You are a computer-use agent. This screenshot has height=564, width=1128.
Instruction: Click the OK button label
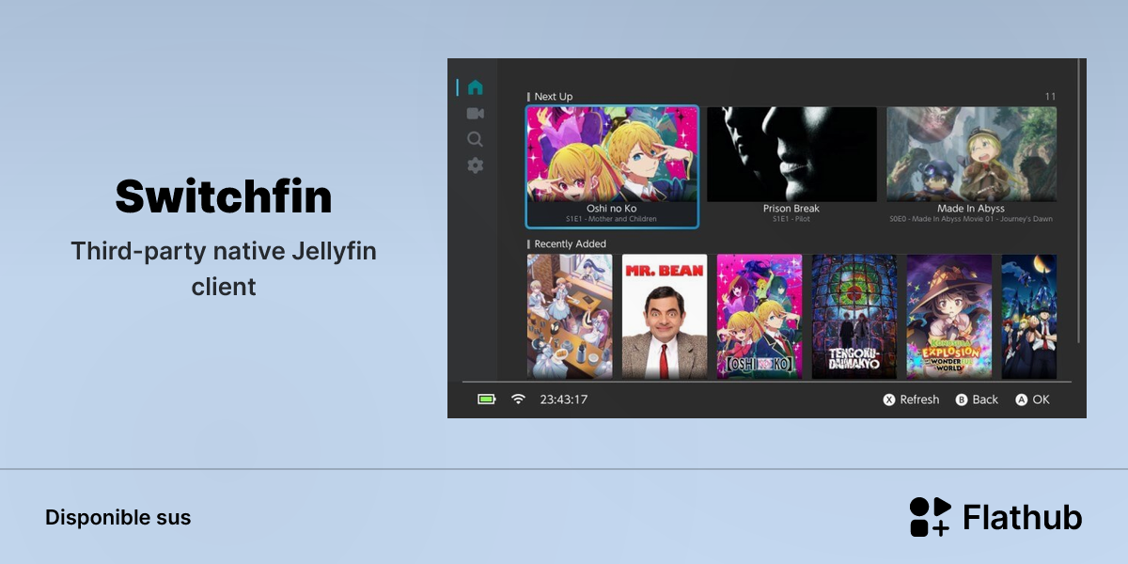pyautogui.click(x=1041, y=399)
